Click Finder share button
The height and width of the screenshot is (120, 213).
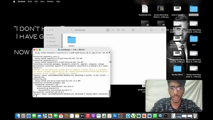140,30
